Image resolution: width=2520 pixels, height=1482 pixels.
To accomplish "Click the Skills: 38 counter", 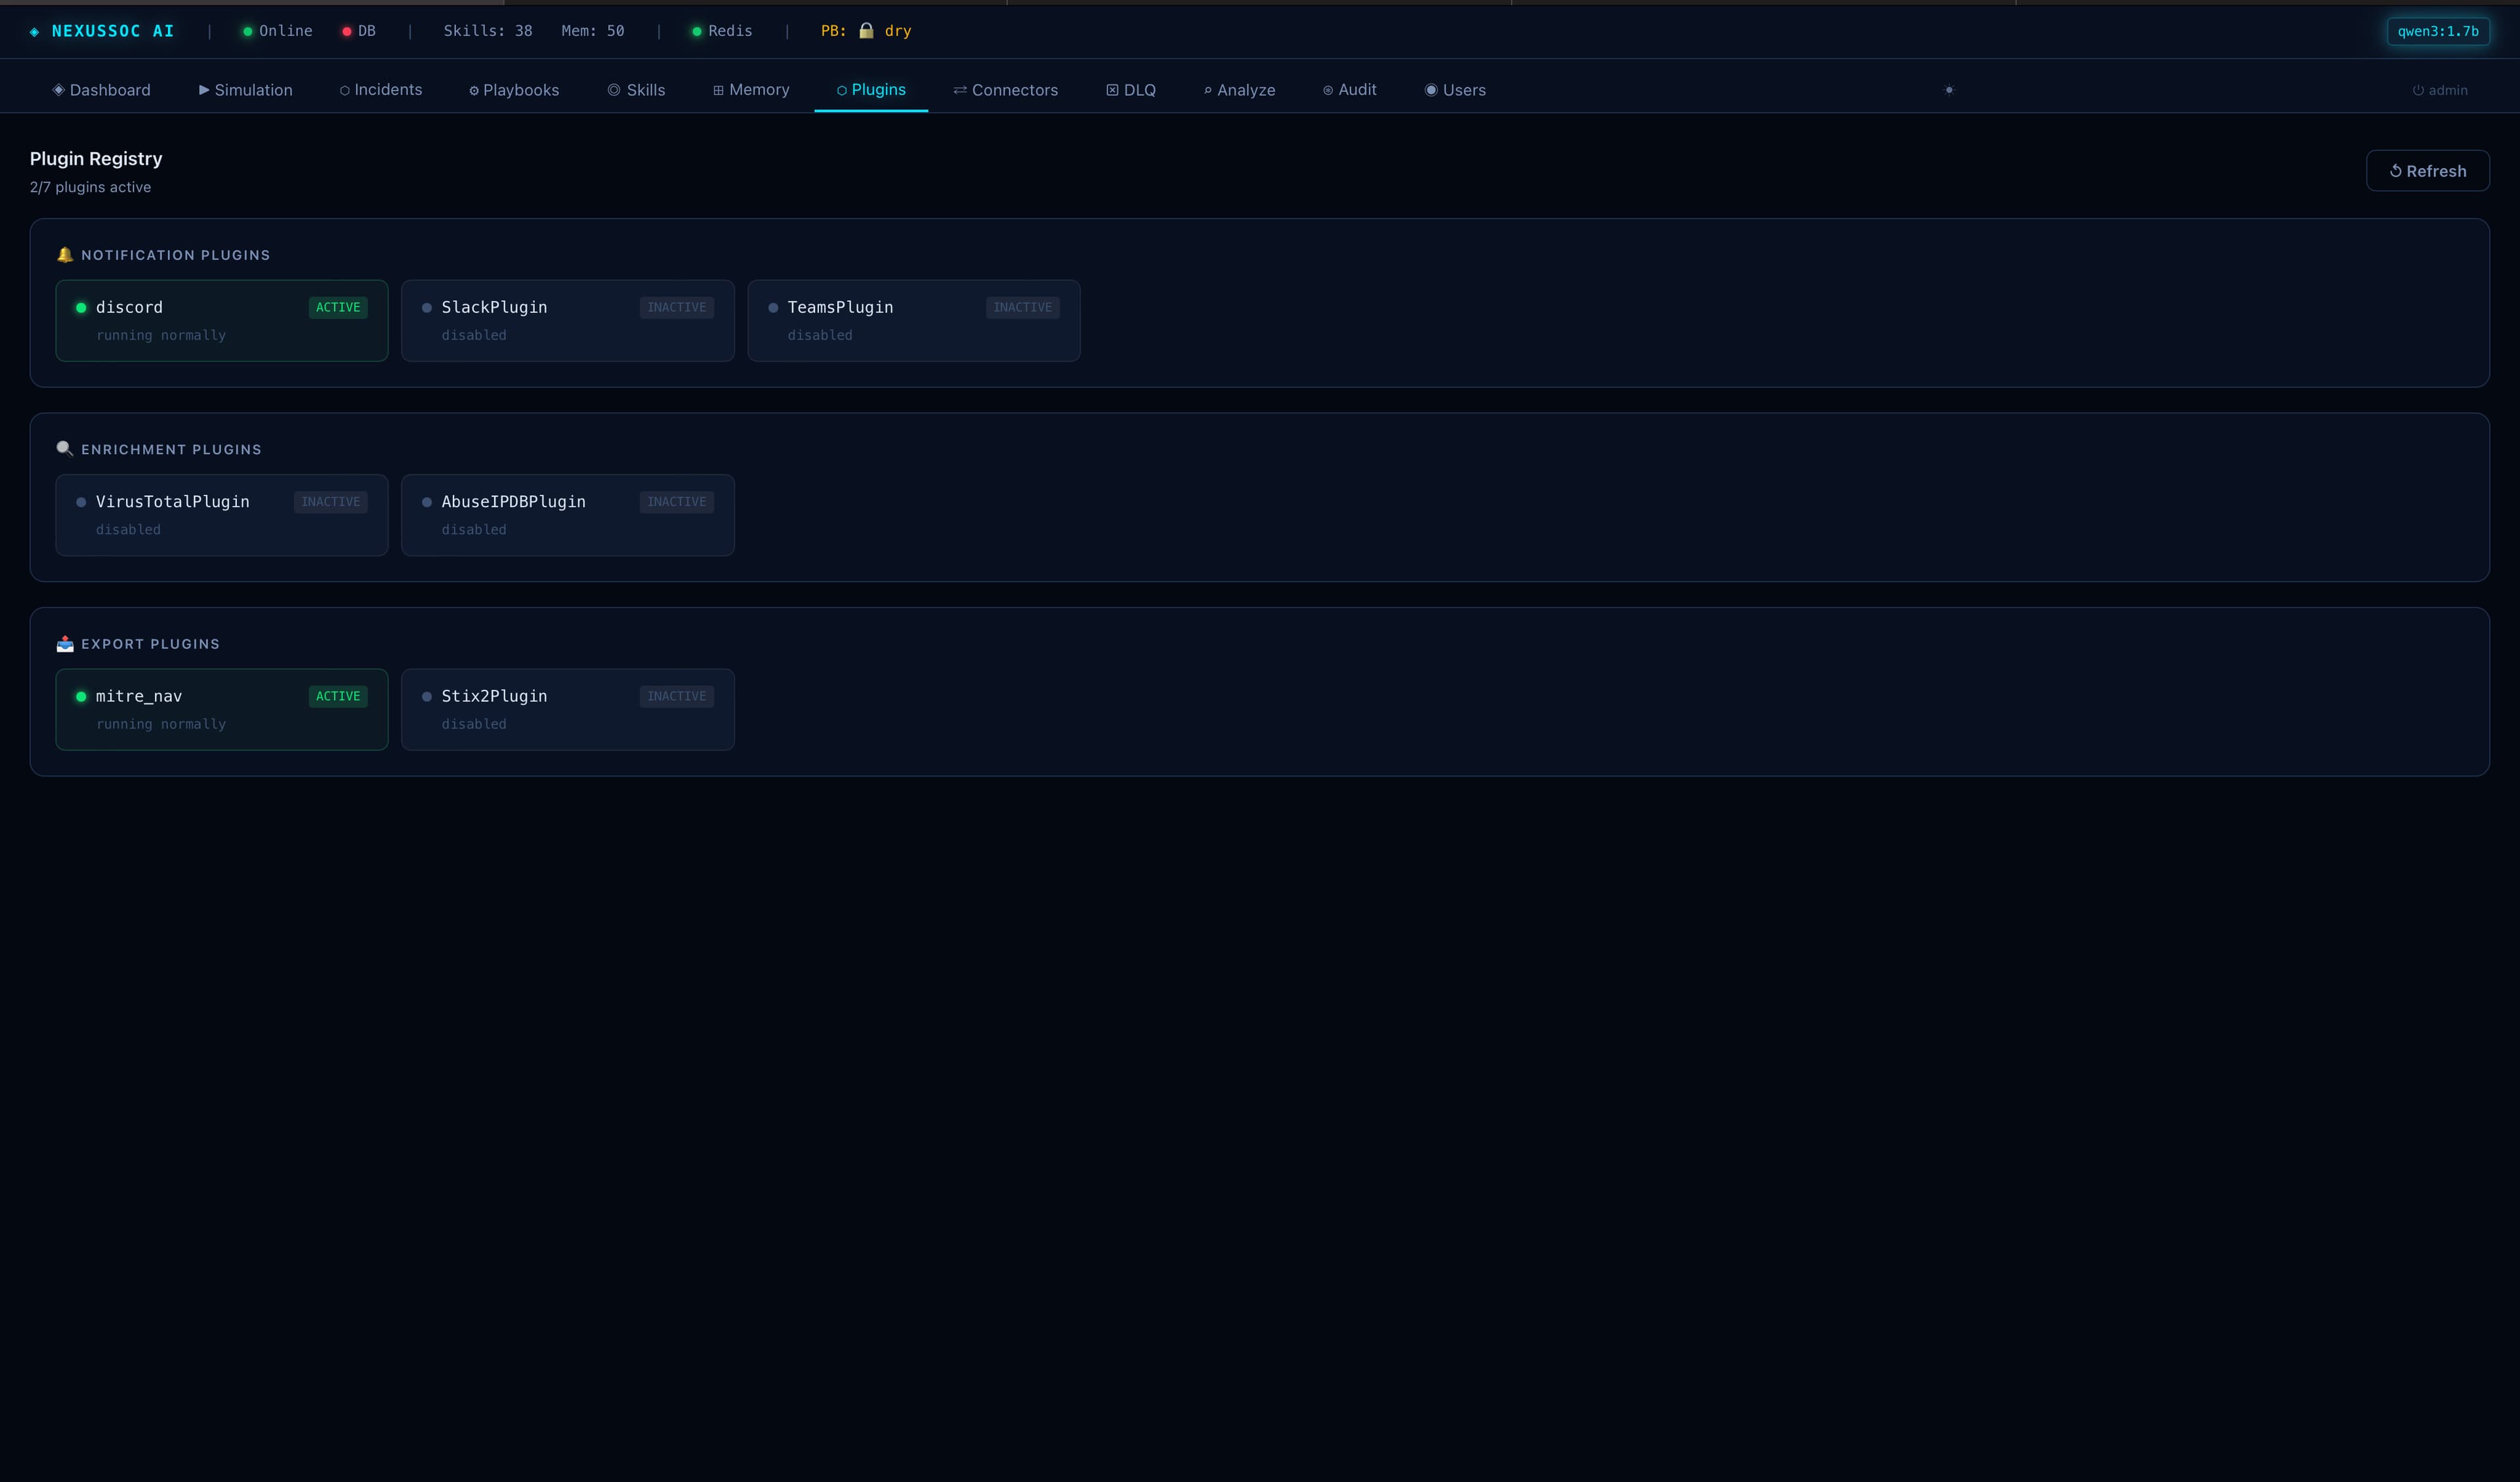I will pyautogui.click(x=488, y=31).
